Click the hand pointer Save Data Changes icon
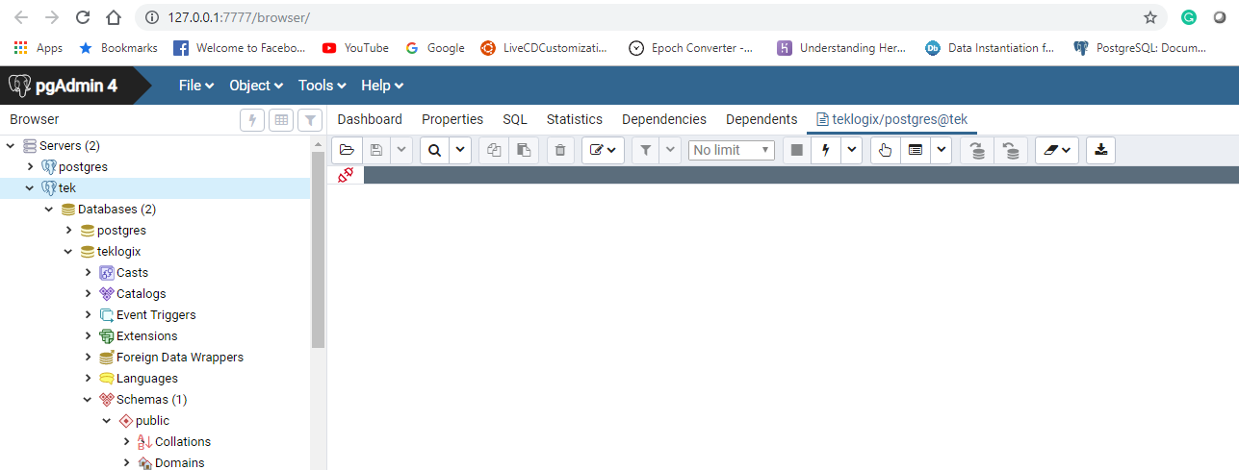Viewport: 1239px width, 470px height. [x=886, y=150]
